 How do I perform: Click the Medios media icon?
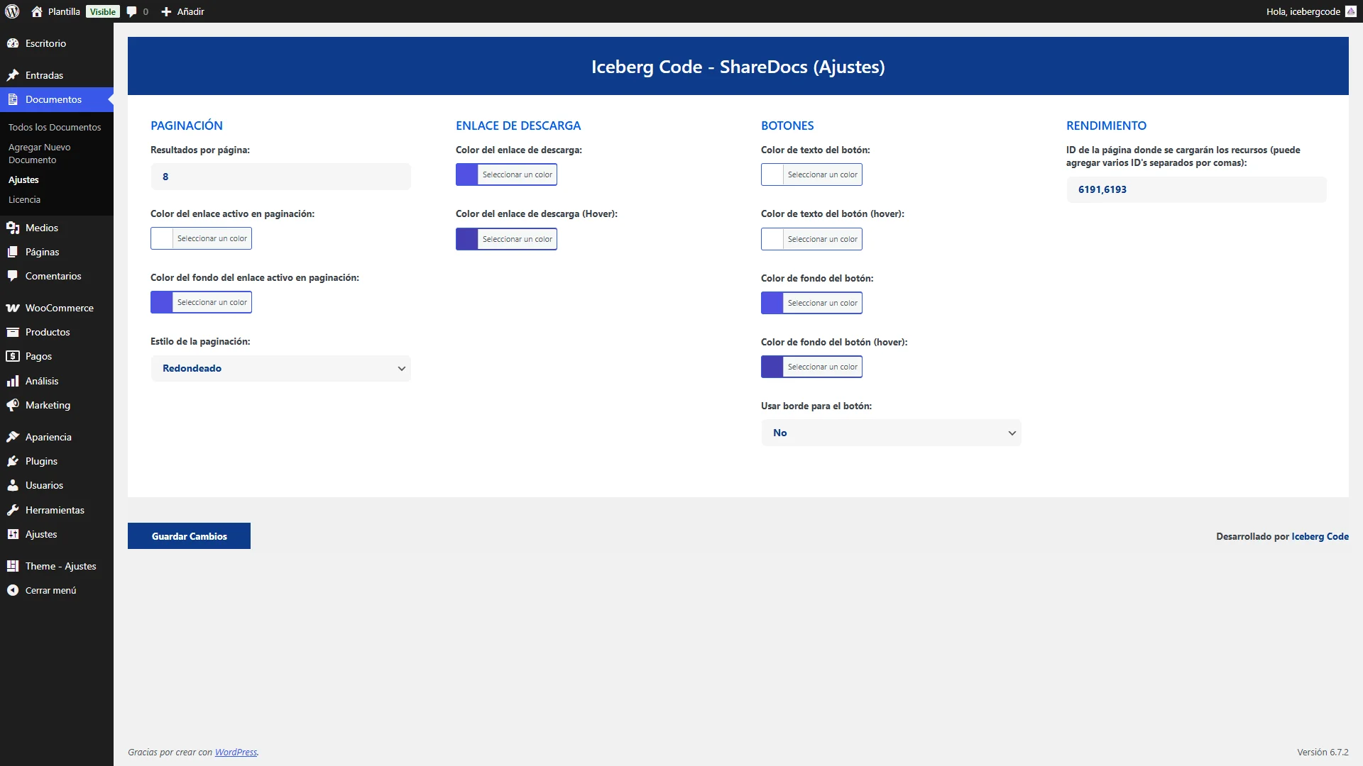13,228
